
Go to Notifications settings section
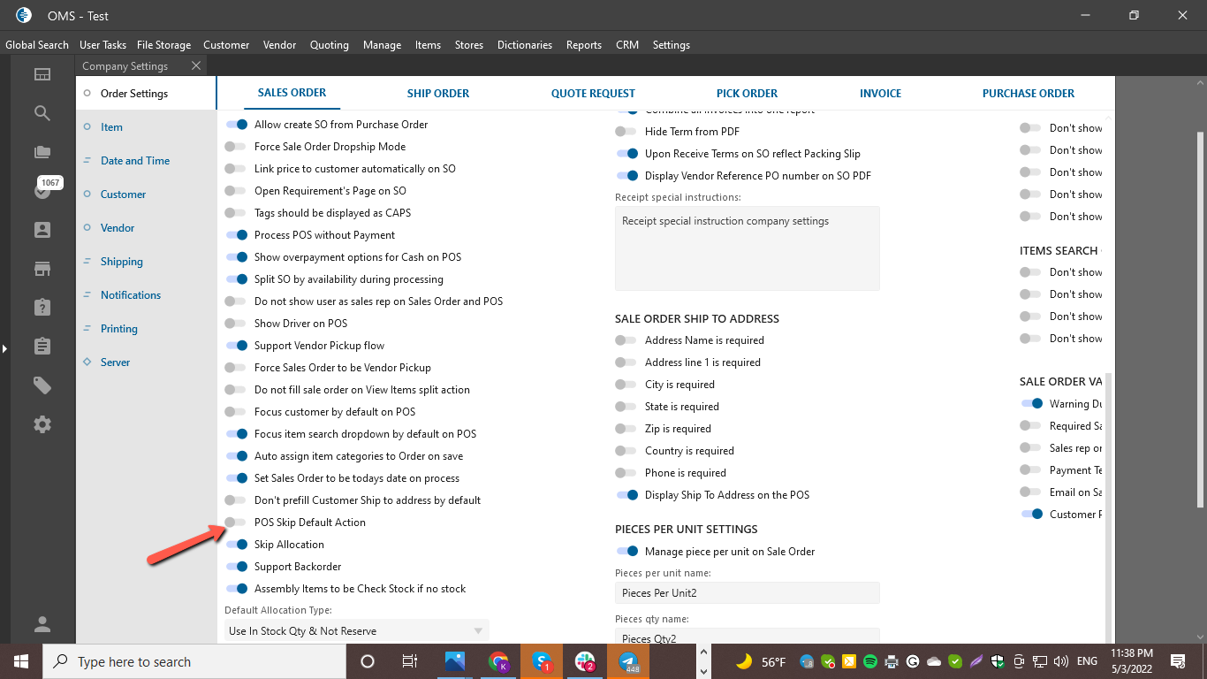(131, 295)
